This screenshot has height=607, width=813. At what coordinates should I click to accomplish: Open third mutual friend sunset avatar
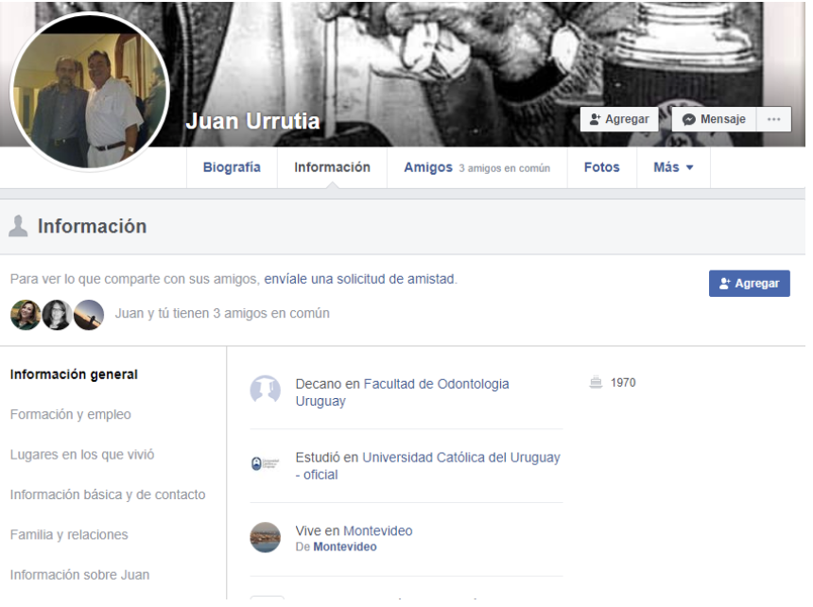(x=89, y=315)
